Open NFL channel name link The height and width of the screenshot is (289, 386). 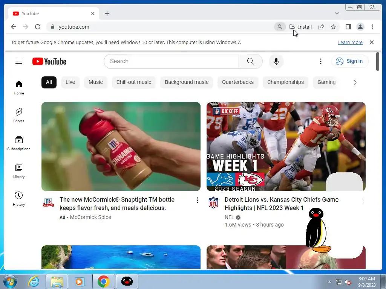(229, 217)
